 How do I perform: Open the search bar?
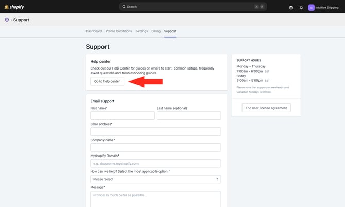[193, 7]
